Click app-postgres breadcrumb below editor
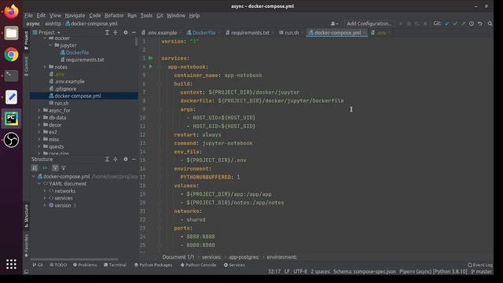The width and height of the screenshot is (503, 283). [244, 257]
